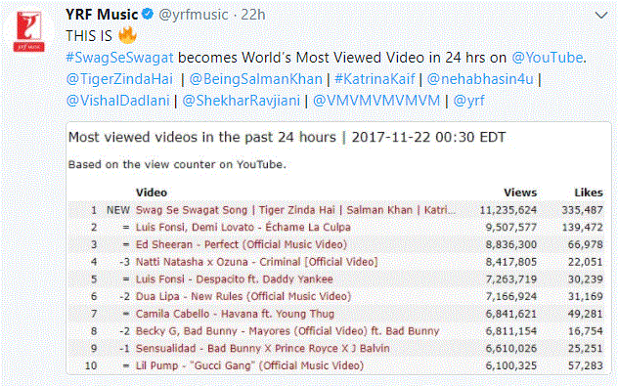Open the @YouTube mention
This screenshot has height=386, width=618.
[547, 58]
